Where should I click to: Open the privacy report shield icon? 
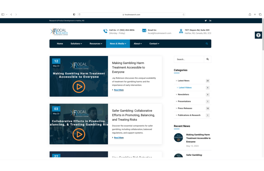(x=74, y=14)
